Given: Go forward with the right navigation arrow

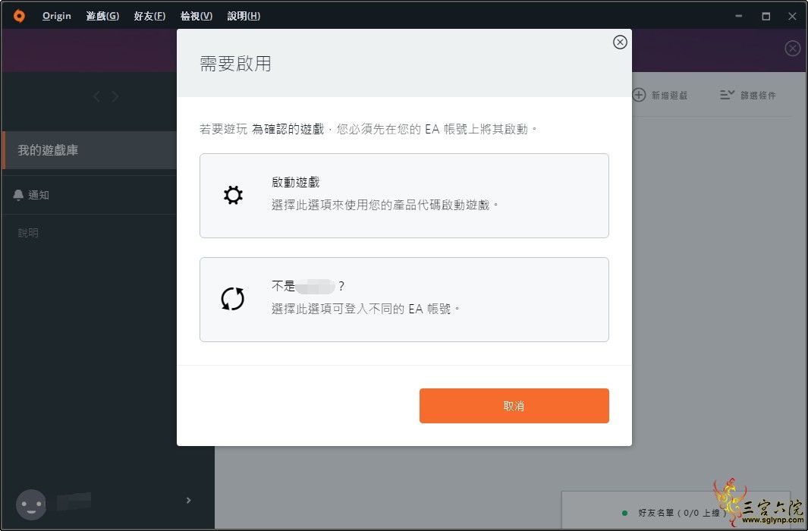Looking at the screenshot, I should (115, 96).
